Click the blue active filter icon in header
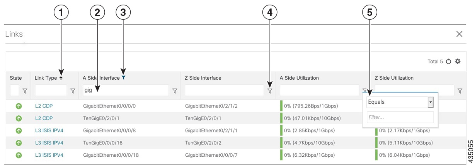 coord(123,78)
